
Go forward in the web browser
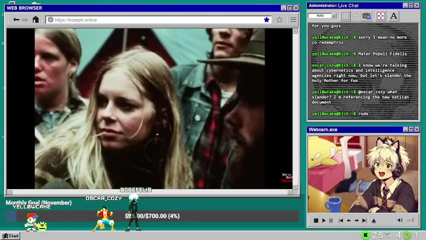coord(25,20)
